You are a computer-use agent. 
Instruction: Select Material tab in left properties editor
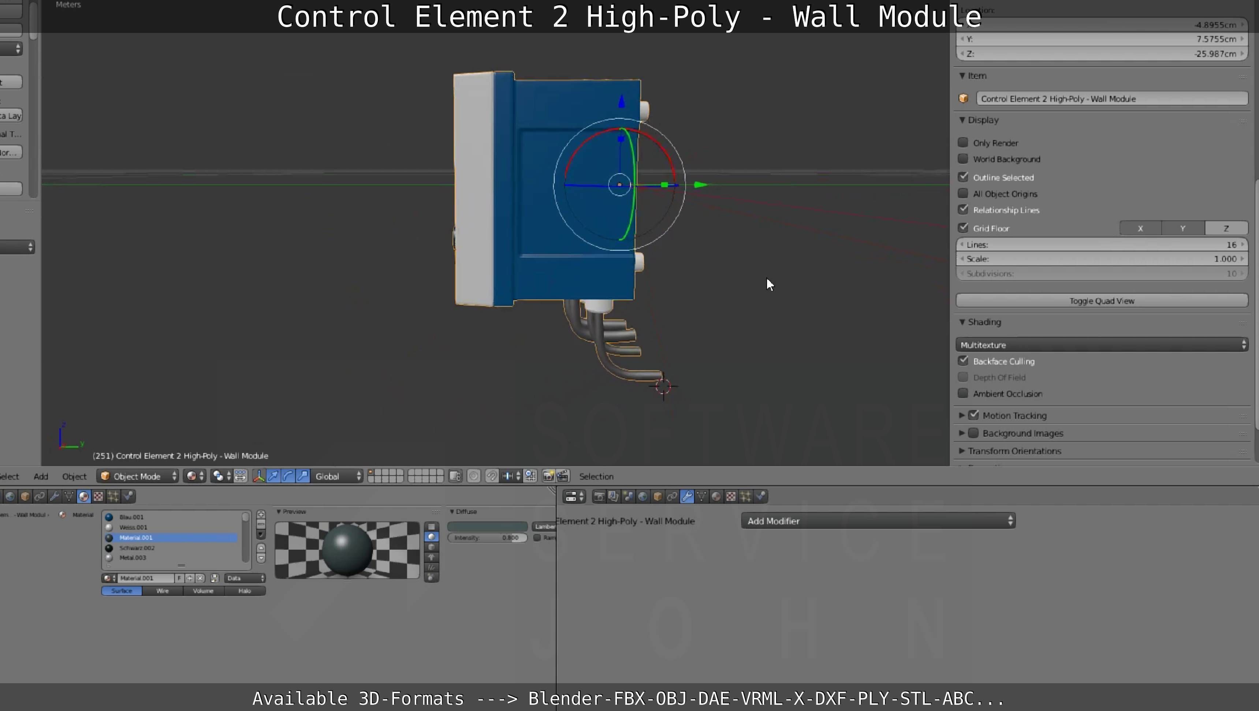point(83,497)
